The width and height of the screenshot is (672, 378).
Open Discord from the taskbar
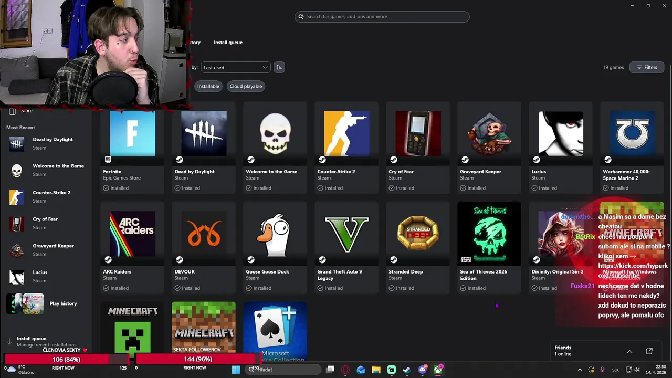423,370
